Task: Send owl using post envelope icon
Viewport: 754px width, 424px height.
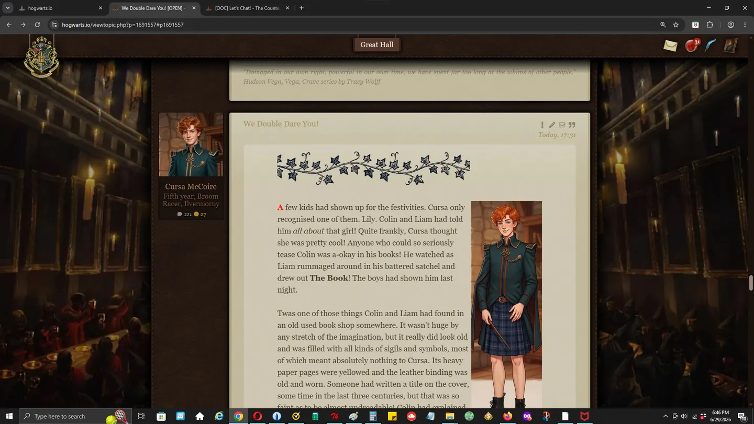Action: point(562,125)
